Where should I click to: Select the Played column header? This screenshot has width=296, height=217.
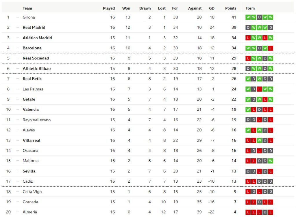click(109, 8)
